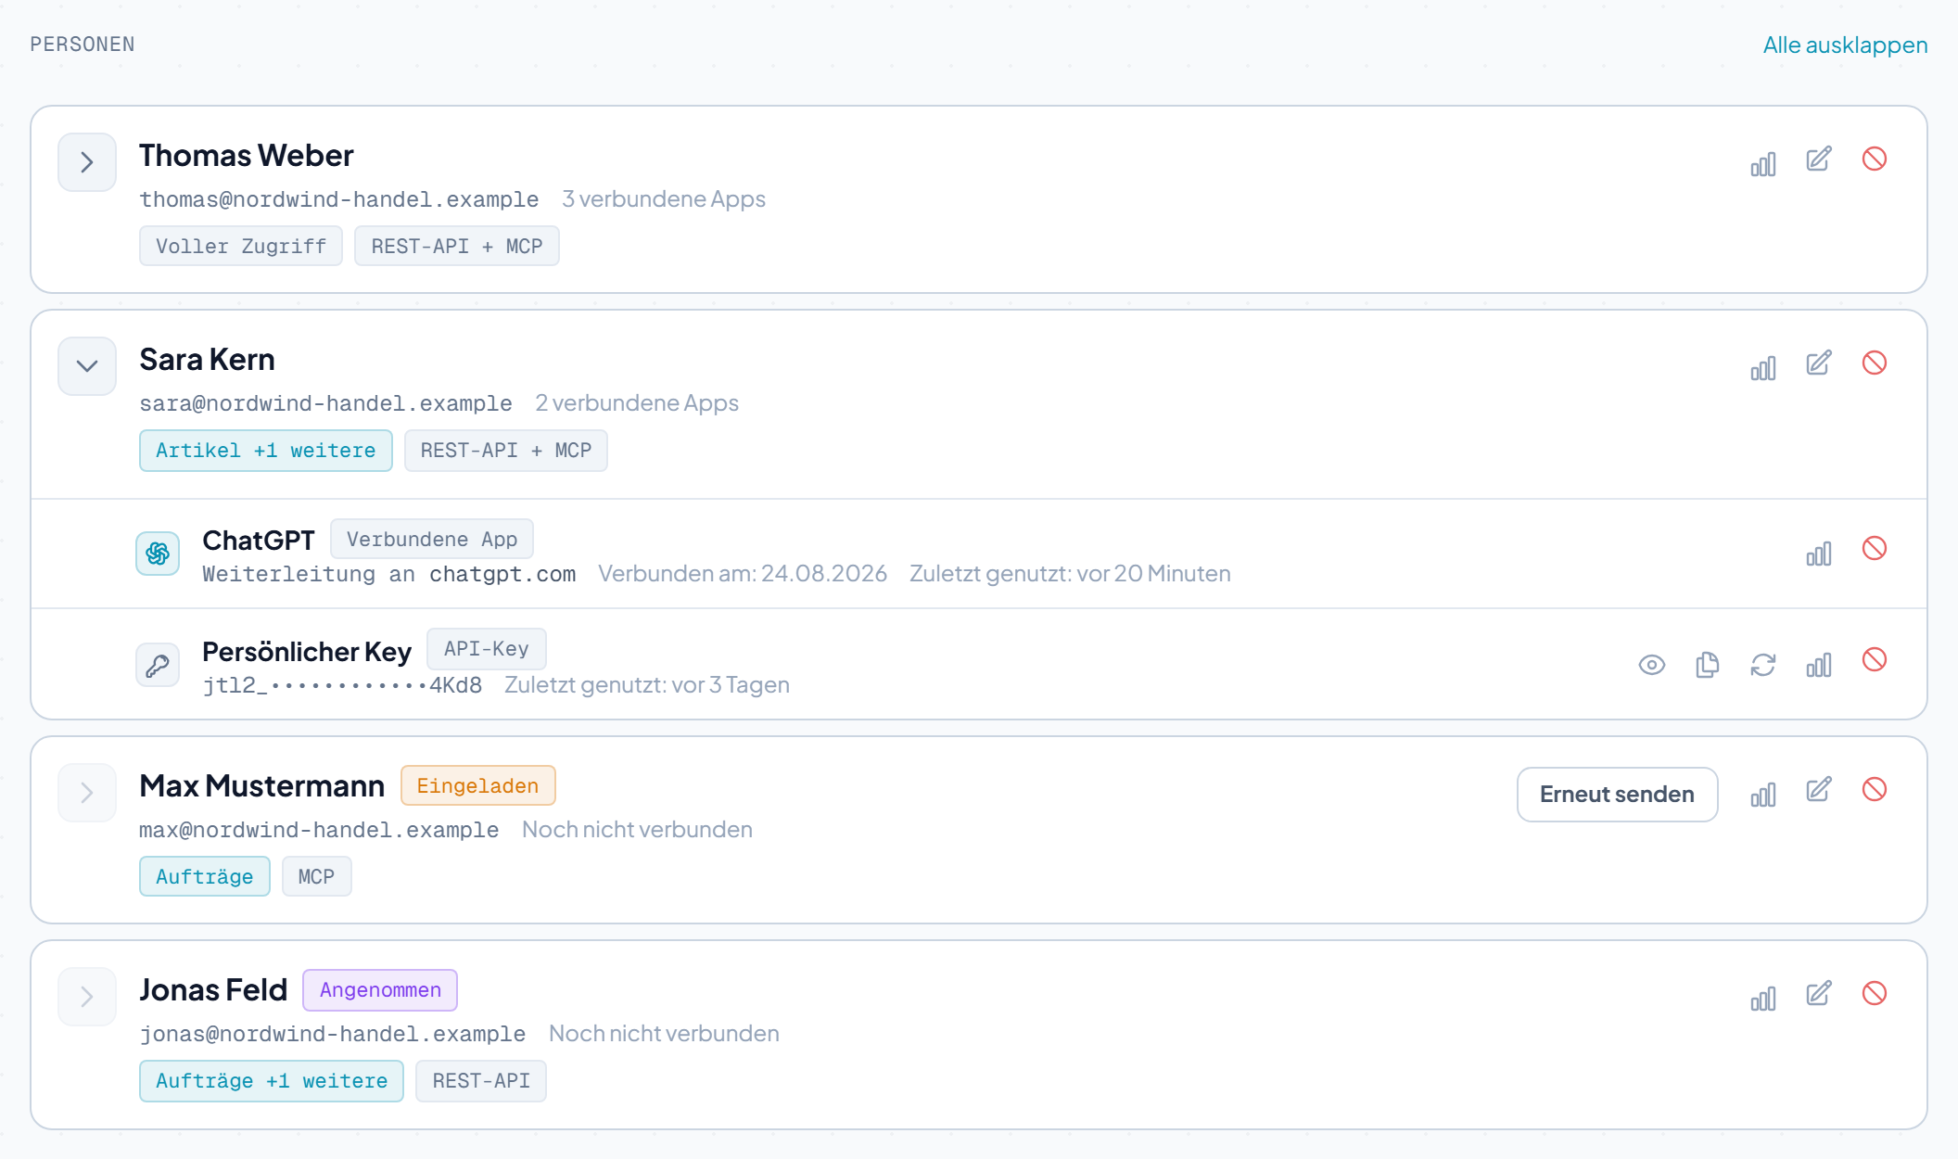Image resolution: width=1958 pixels, height=1159 pixels.
Task: Copy the Persönlicher Key to clipboard
Action: (1707, 665)
